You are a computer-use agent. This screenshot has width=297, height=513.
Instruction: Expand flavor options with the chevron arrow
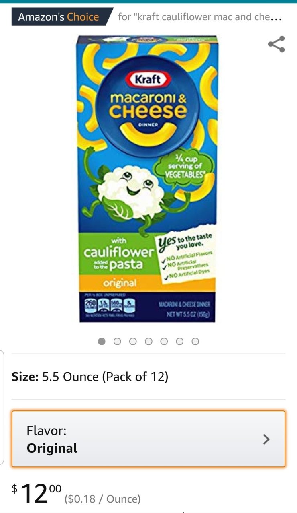pos(266,439)
